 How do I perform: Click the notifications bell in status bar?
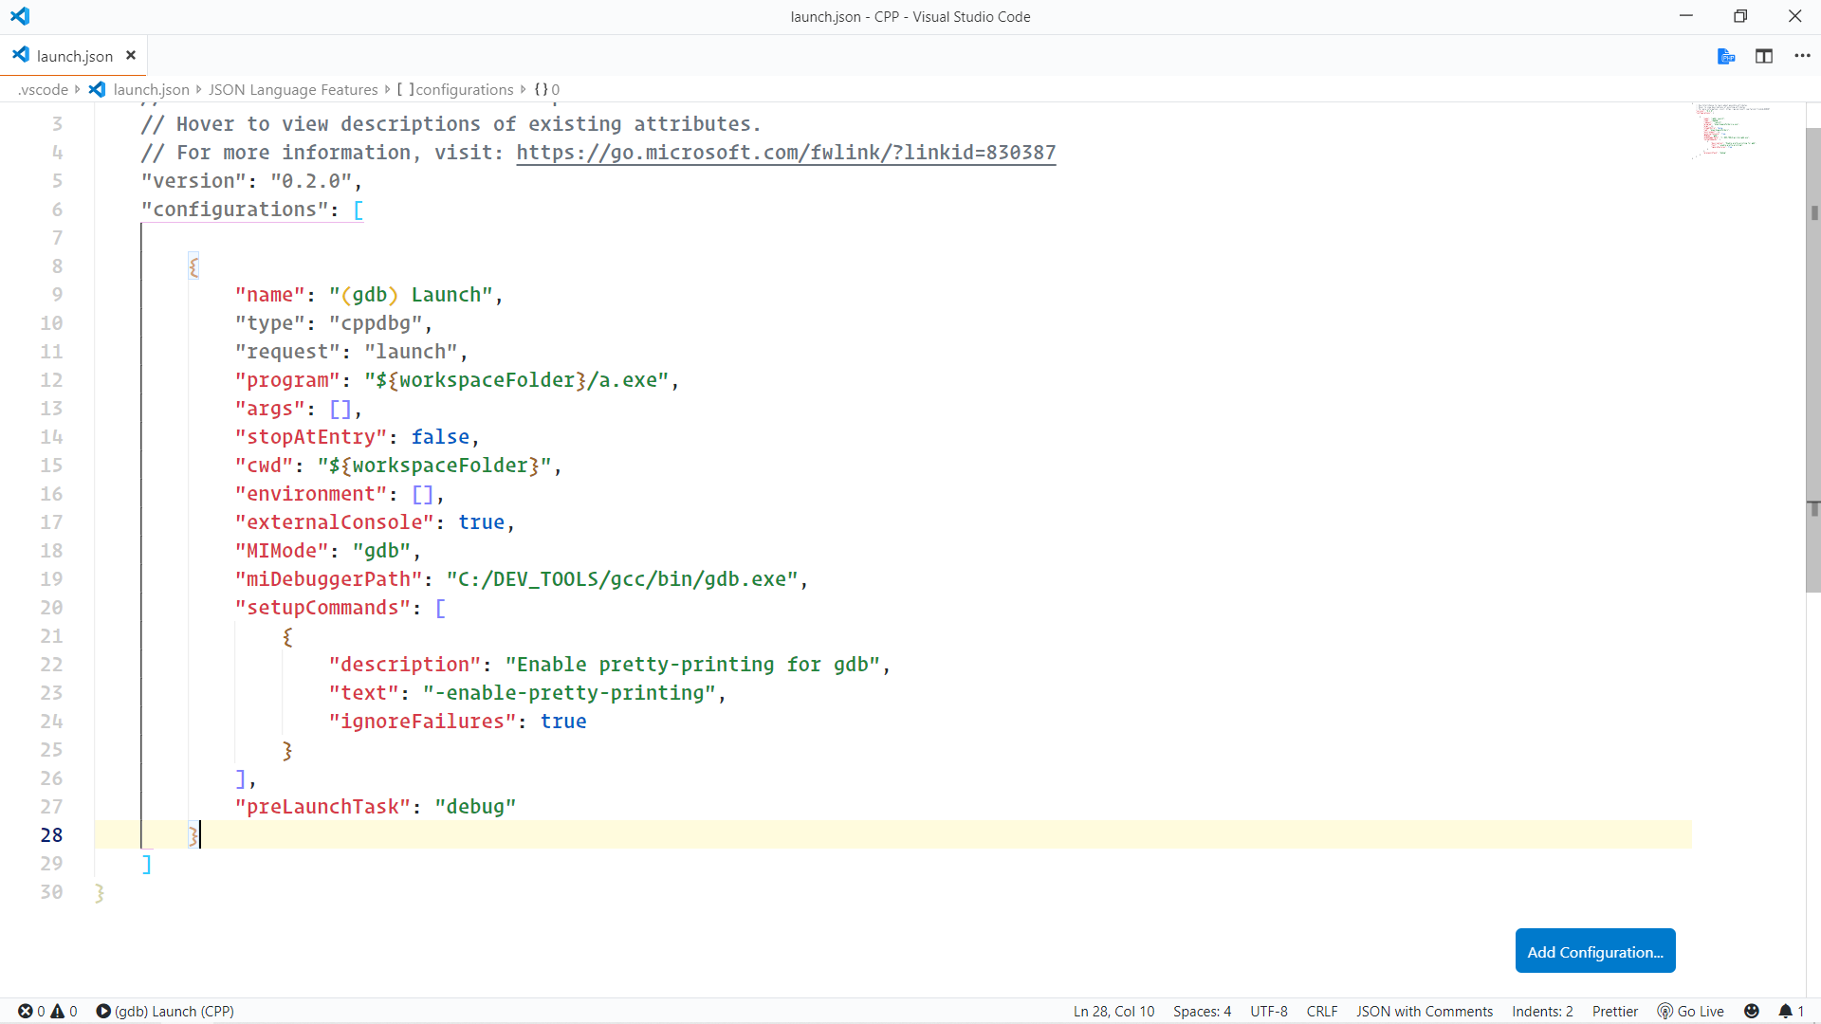point(1785,1012)
